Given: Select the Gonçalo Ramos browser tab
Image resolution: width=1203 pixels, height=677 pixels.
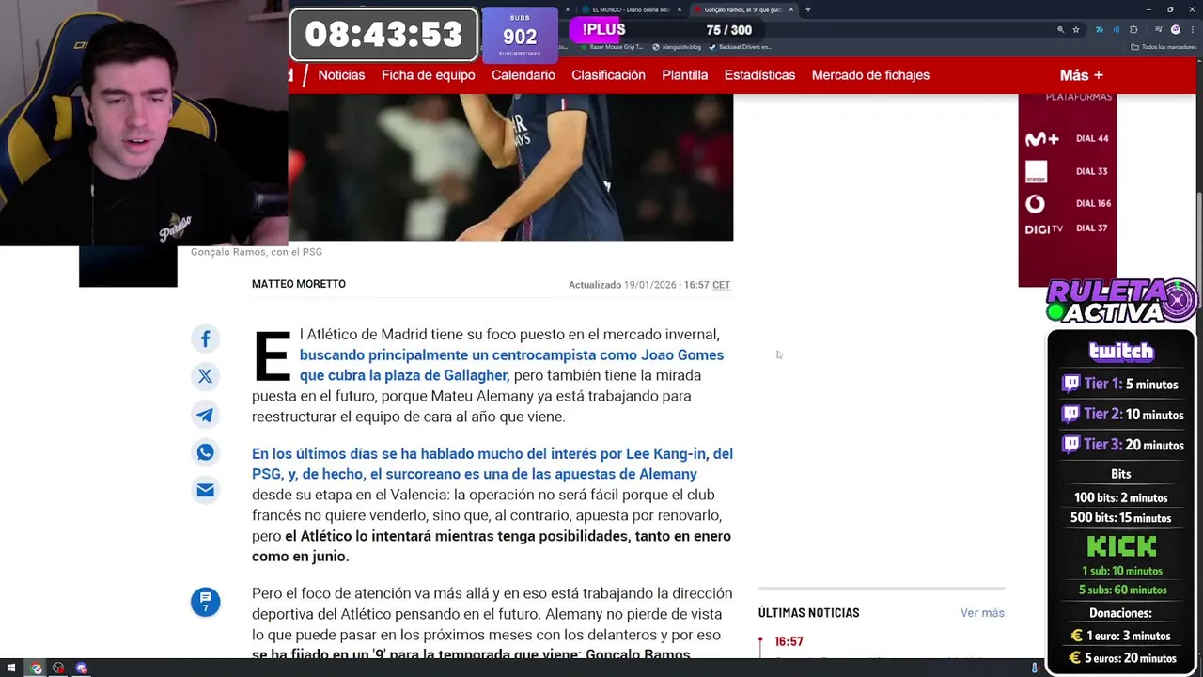Looking at the screenshot, I should click(x=742, y=9).
